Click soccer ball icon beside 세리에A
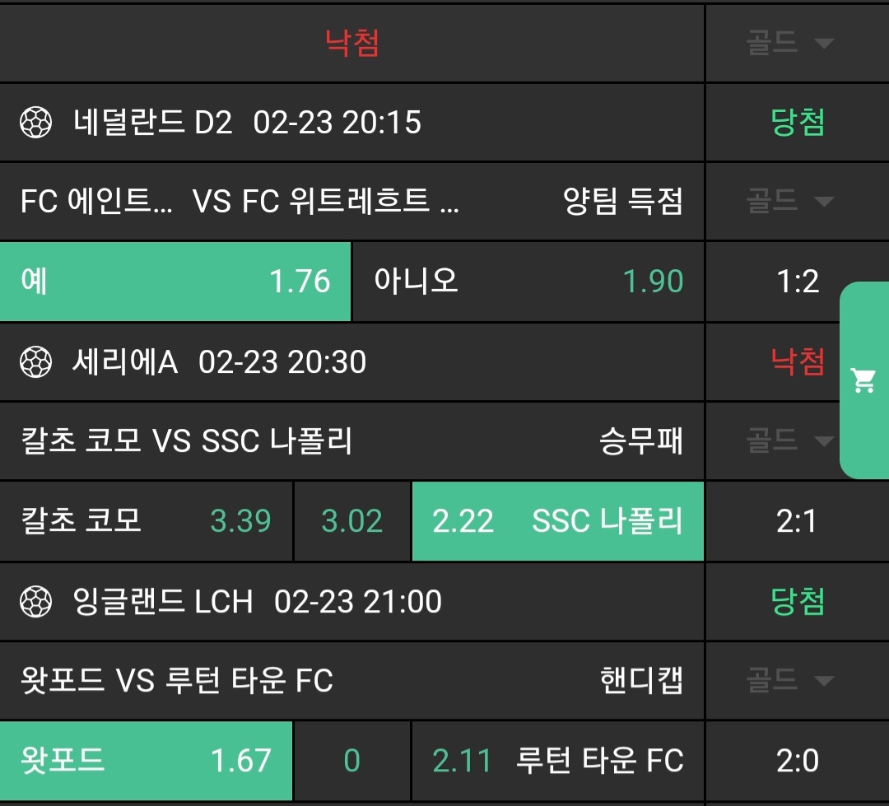 35,362
